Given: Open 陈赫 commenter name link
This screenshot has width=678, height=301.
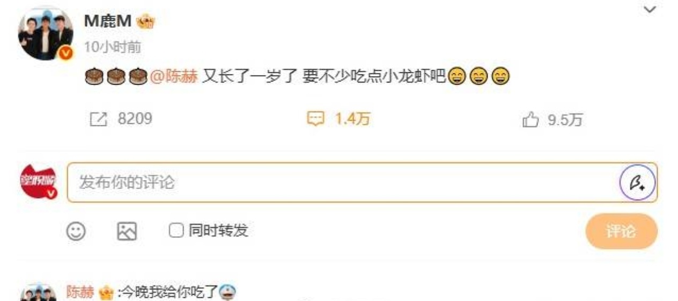Looking at the screenshot, I should [80, 292].
